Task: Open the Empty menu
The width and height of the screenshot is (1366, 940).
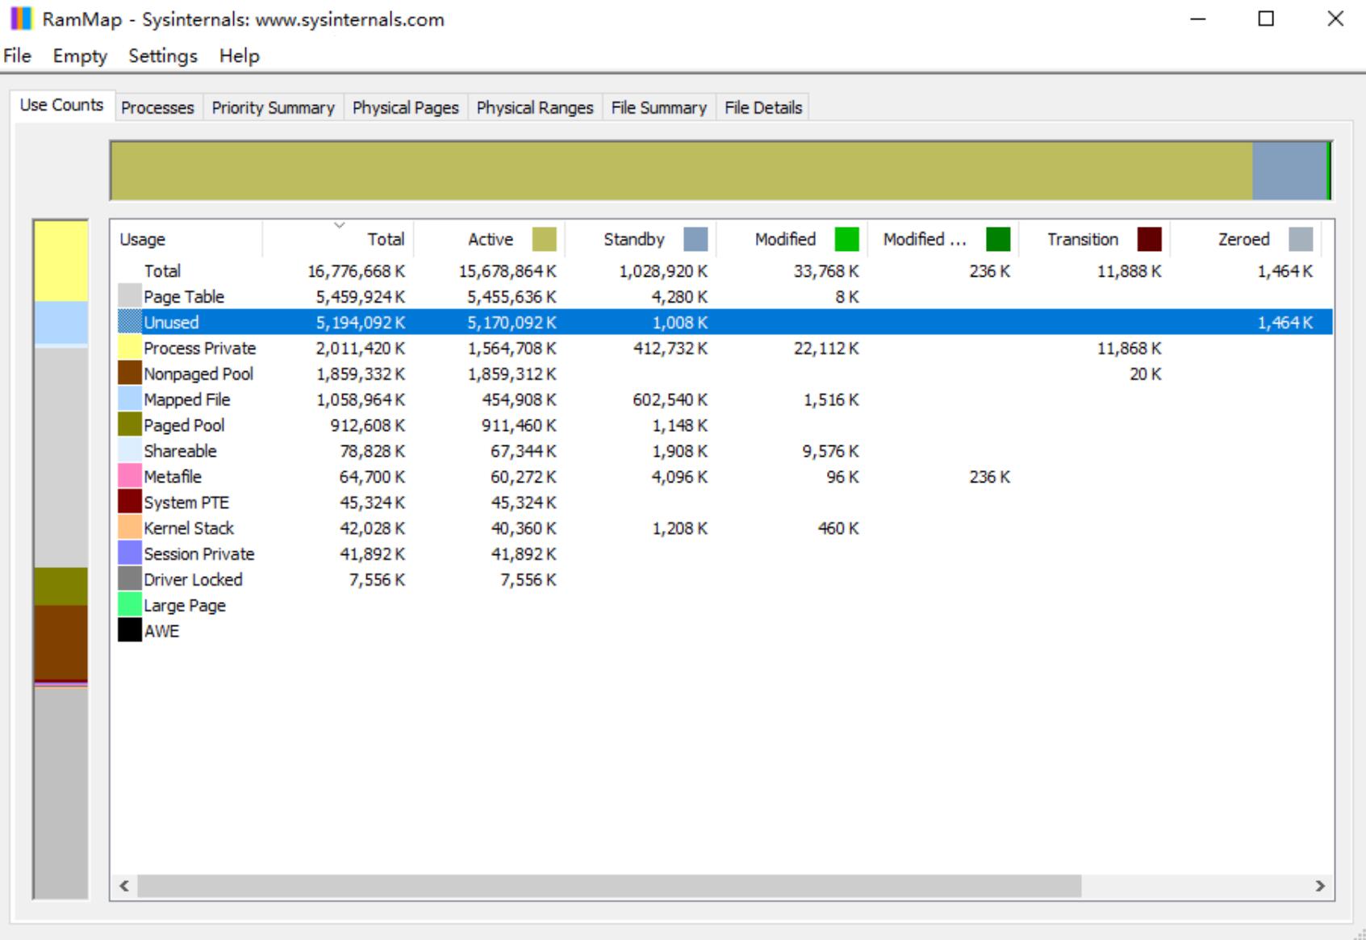Action: [x=79, y=56]
